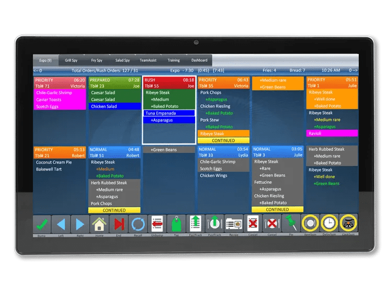Select Pork Stew item

click(x=224, y=120)
